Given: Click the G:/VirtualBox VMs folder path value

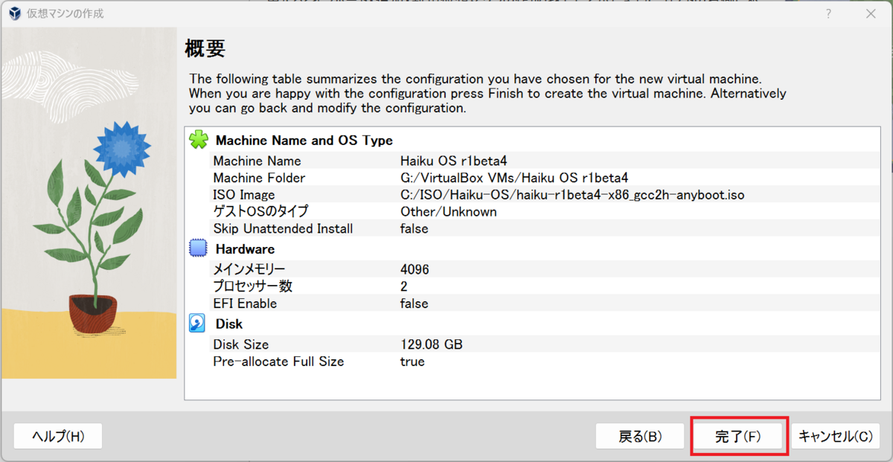Looking at the screenshot, I should (x=514, y=178).
